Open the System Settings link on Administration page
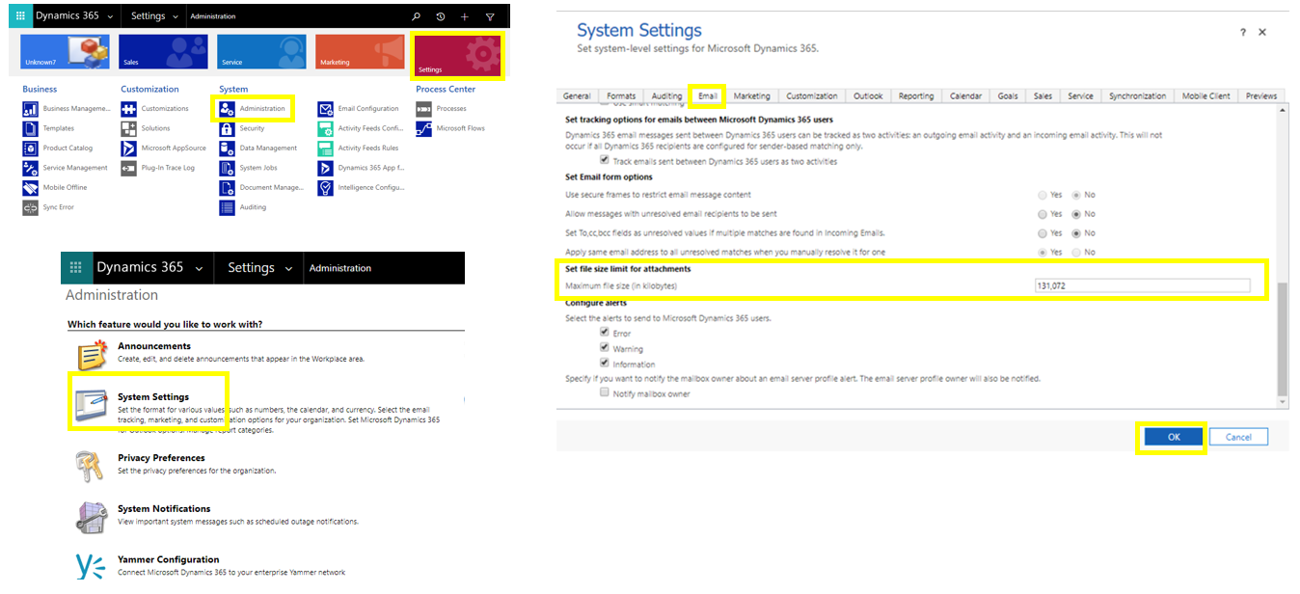Image resolution: width=1300 pixels, height=594 pixels. (153, 396)
